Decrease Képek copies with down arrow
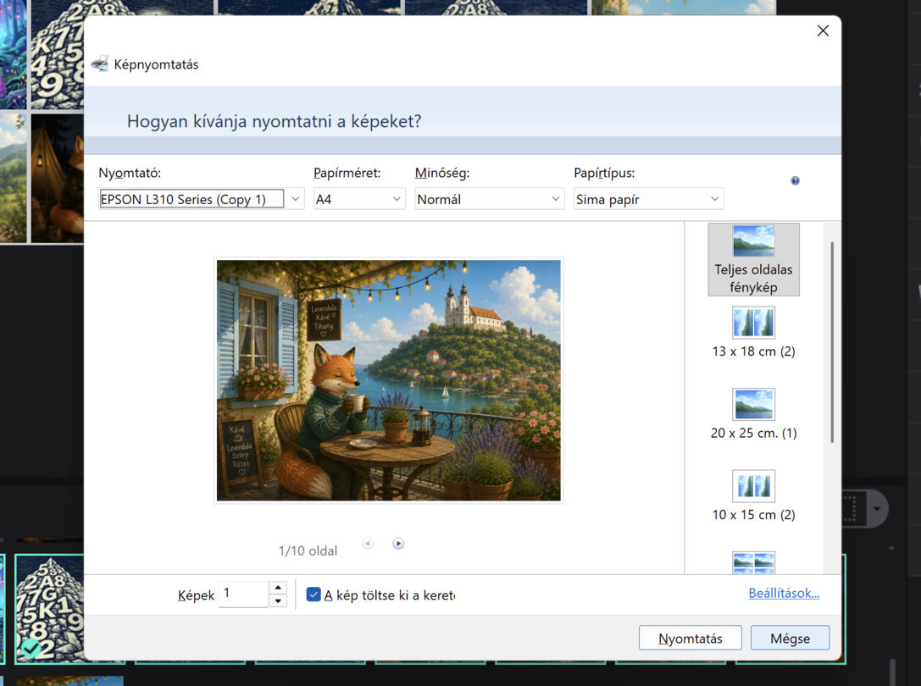The width and height of the screenshot is (921, 686). tap(278, 600)
